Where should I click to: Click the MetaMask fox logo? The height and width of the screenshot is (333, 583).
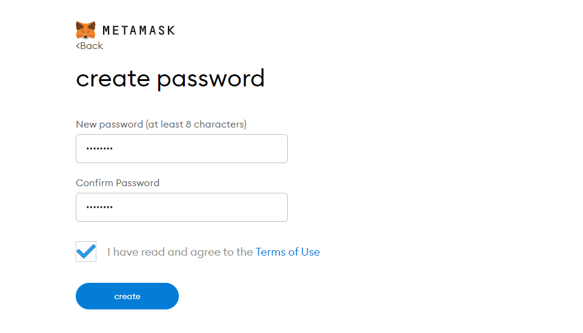point(85,30)
